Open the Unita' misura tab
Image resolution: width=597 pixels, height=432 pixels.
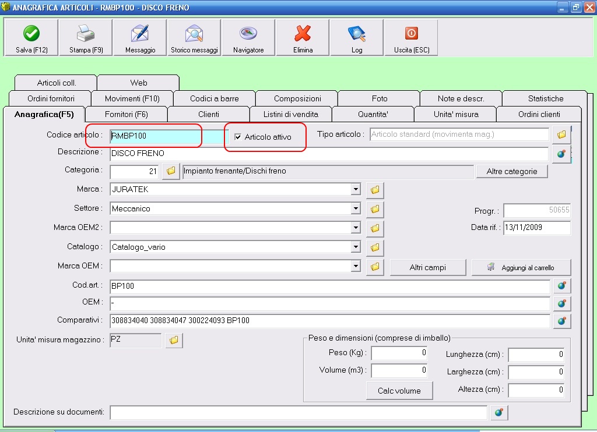click(x=456, y=115)
